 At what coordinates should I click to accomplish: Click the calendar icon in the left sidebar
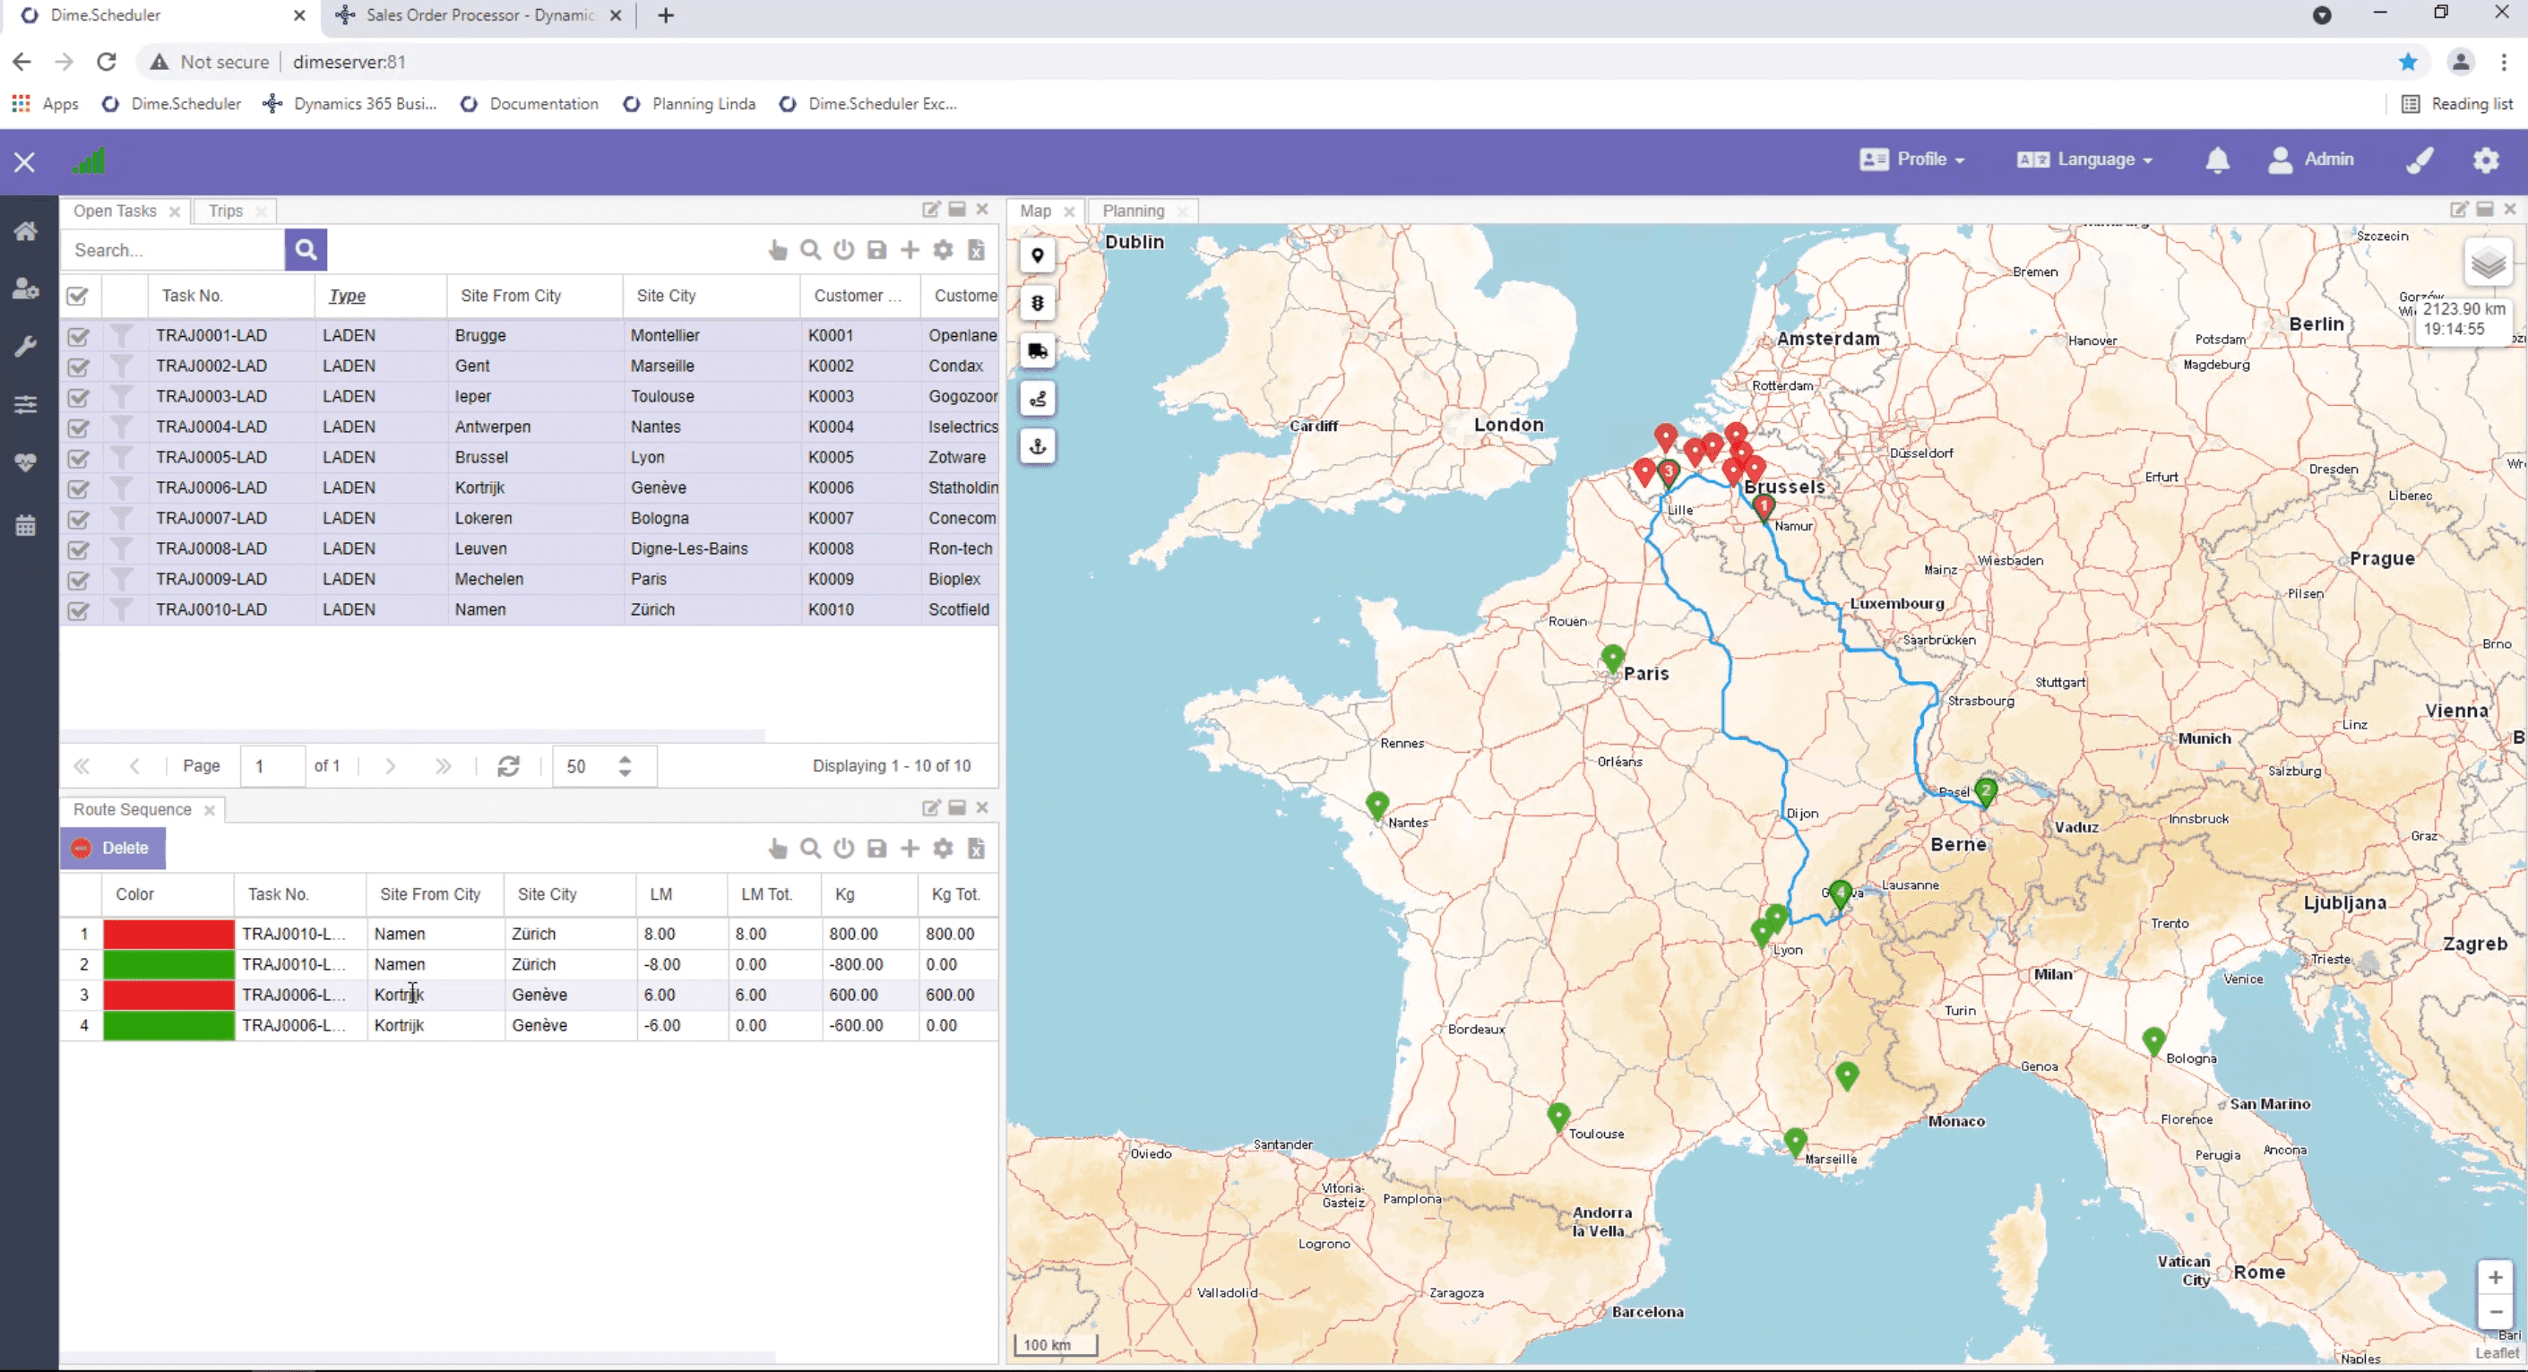click(27, 524)
